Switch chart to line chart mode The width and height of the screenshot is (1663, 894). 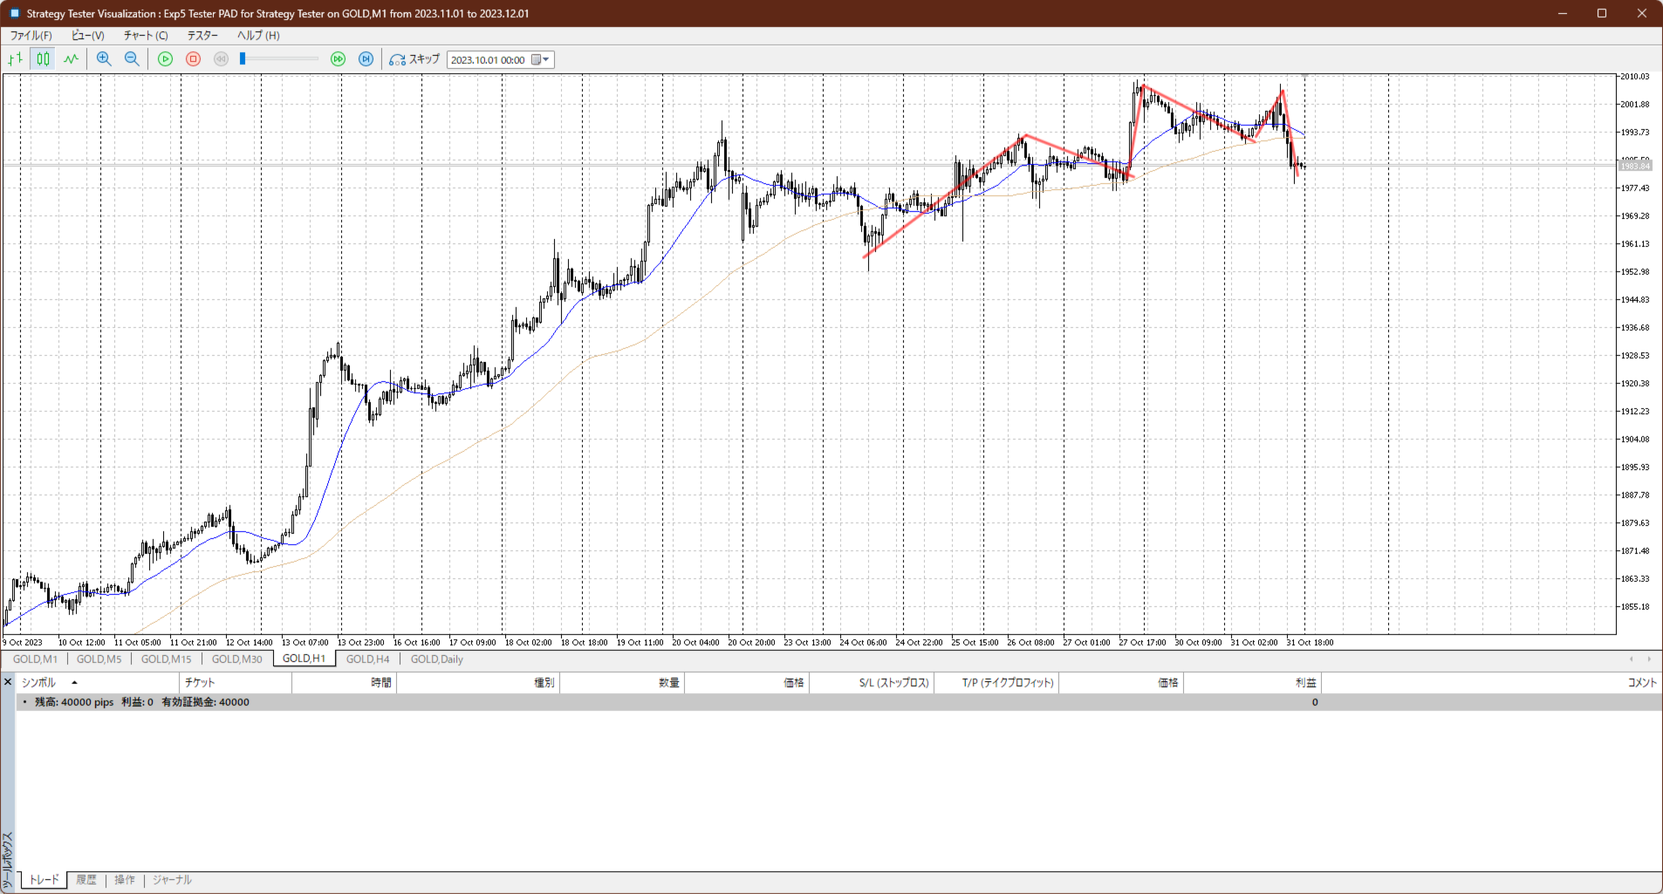(71, 59)
